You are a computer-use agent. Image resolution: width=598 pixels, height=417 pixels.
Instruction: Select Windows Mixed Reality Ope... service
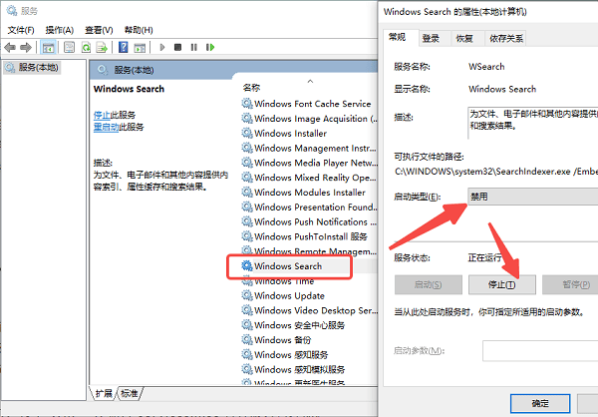coord(315,178)
